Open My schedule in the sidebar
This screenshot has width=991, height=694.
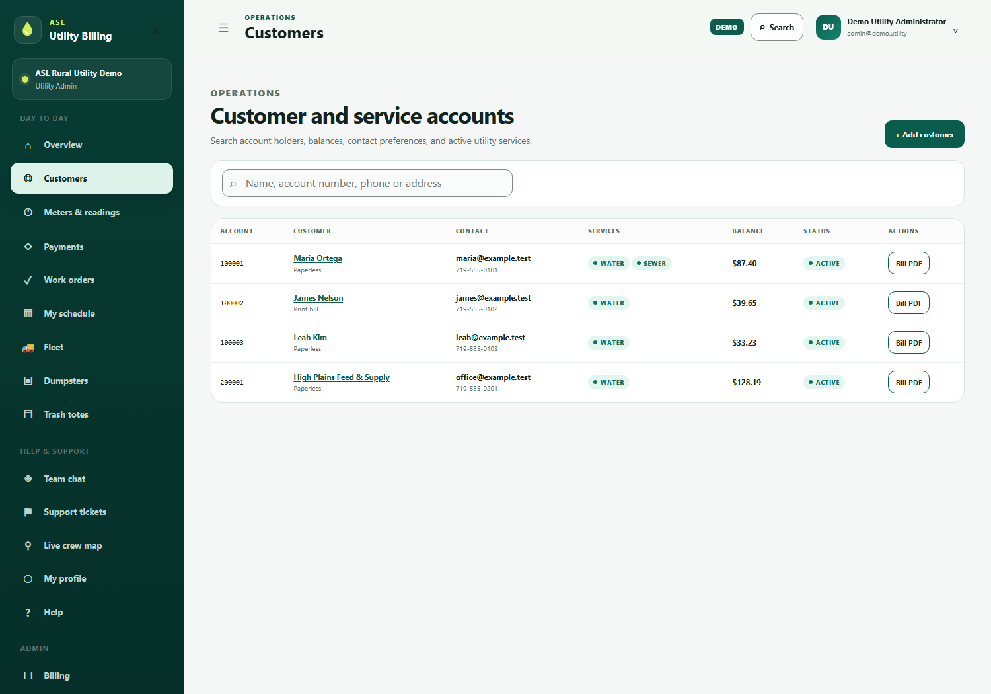point(92,313)
